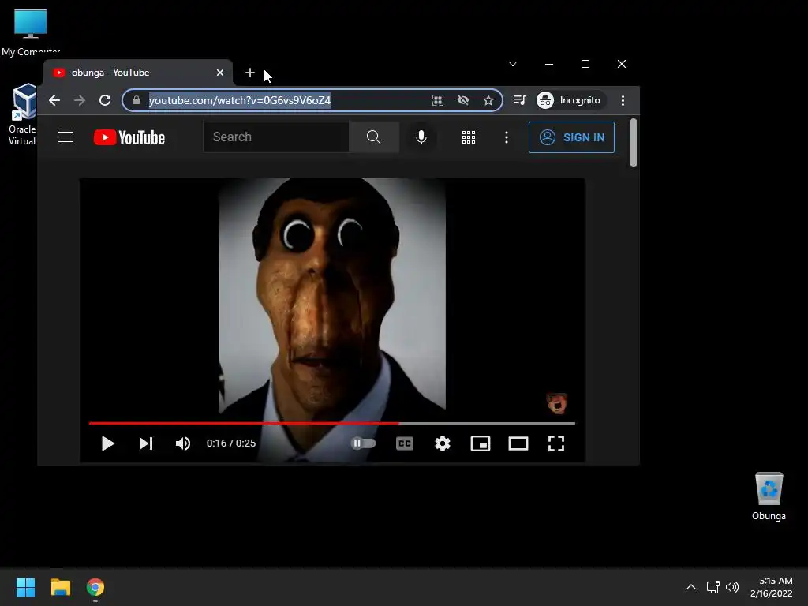Click the channel watermark thumbnail in video
The height and width of the screenshot is (606, 808).
[556, 403]
